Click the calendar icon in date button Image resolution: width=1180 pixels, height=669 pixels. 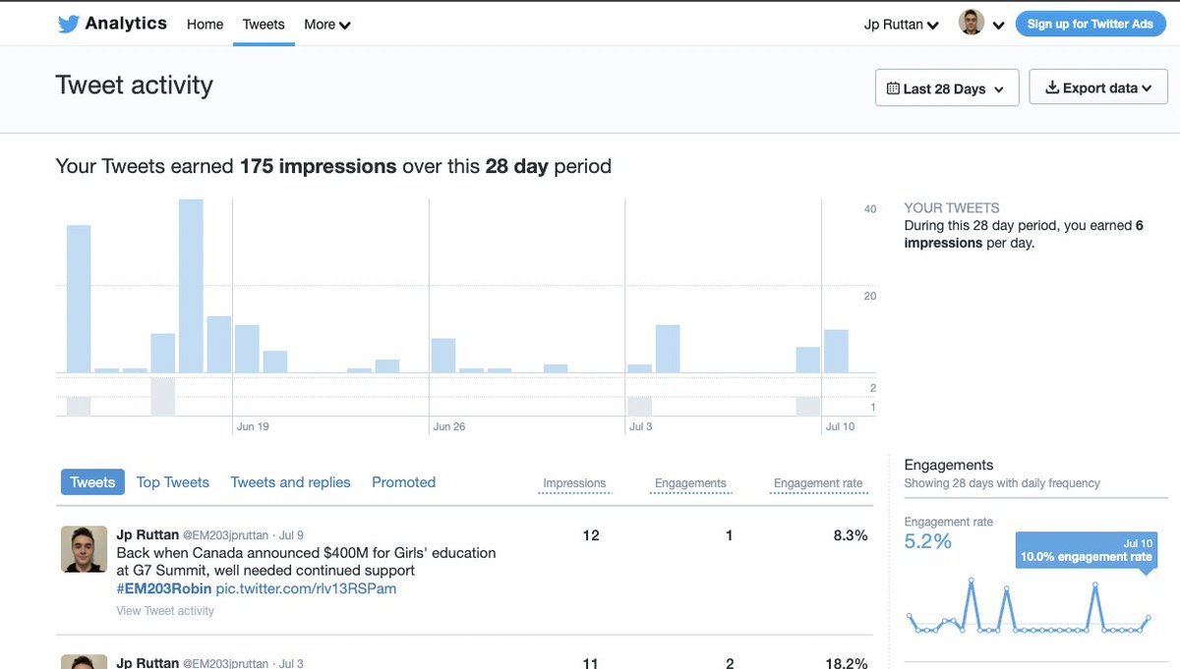pyautogui.click(x=893, y=88)
